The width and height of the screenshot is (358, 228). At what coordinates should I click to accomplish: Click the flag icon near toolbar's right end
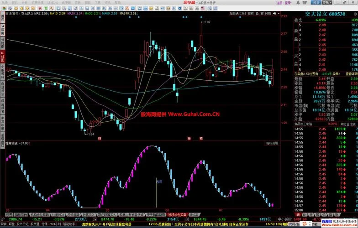tap(203, 8)
